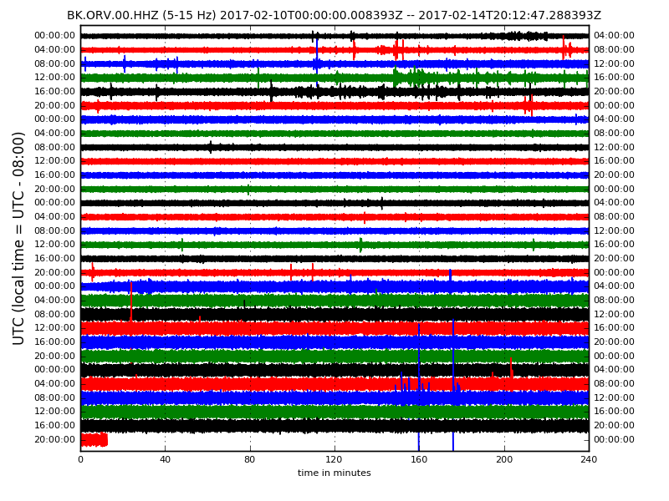Click the x-axis tick label 200
Viewport: 669px width, 501px height.
[504, 459]
